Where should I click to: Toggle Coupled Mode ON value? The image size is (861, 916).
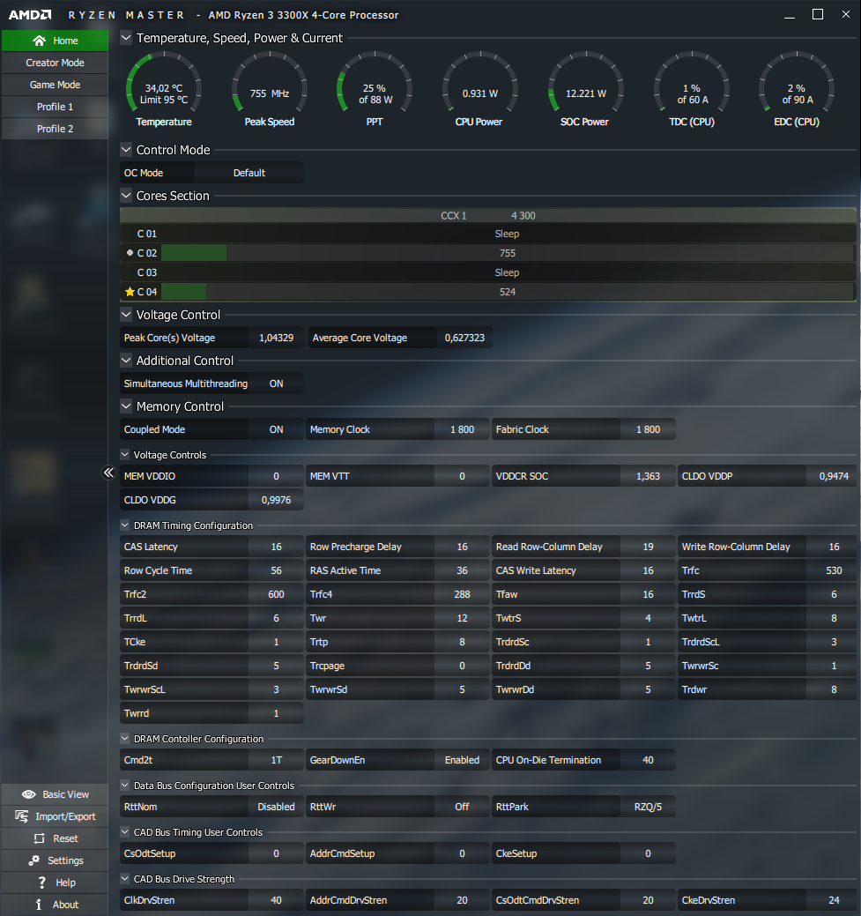277,429
